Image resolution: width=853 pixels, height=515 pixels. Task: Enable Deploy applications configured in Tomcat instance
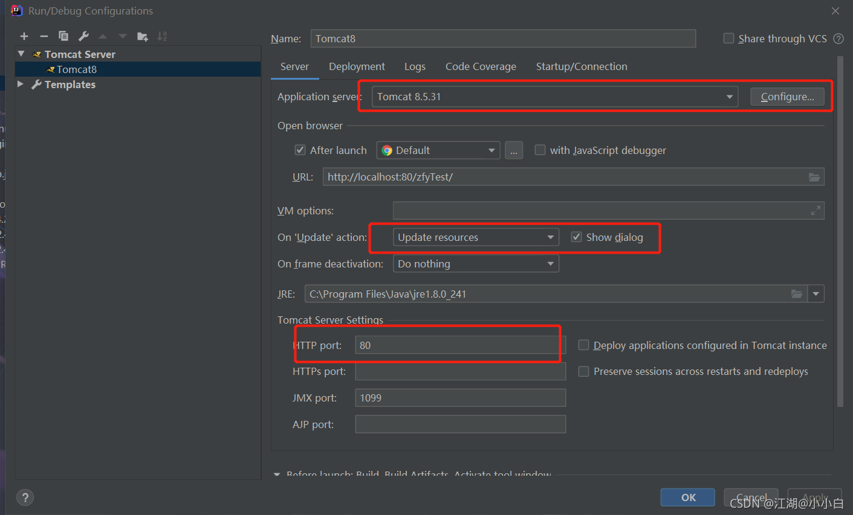(x=583, y=345)
